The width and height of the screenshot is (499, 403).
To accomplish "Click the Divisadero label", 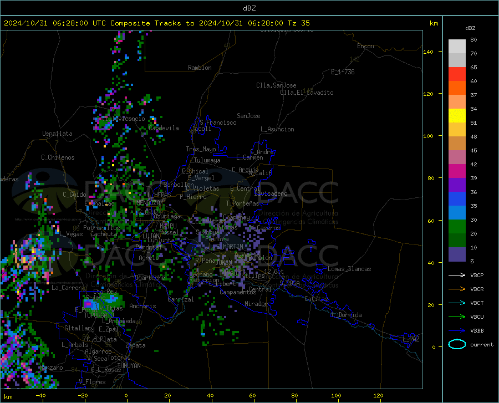I will [x=271, y=193].
